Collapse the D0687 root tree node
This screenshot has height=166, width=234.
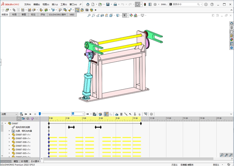coord(5,123)
